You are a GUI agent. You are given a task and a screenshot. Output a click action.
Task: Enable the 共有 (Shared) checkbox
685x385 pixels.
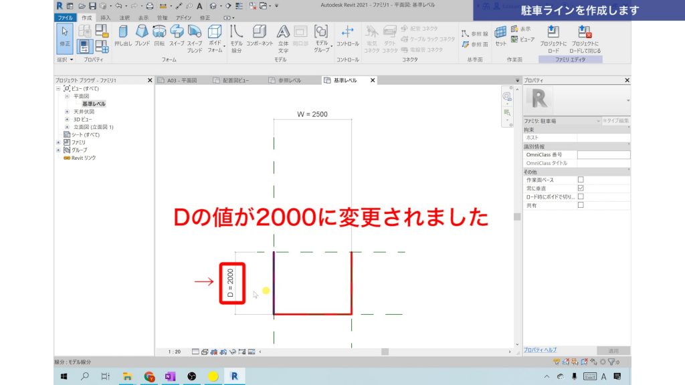581,204
